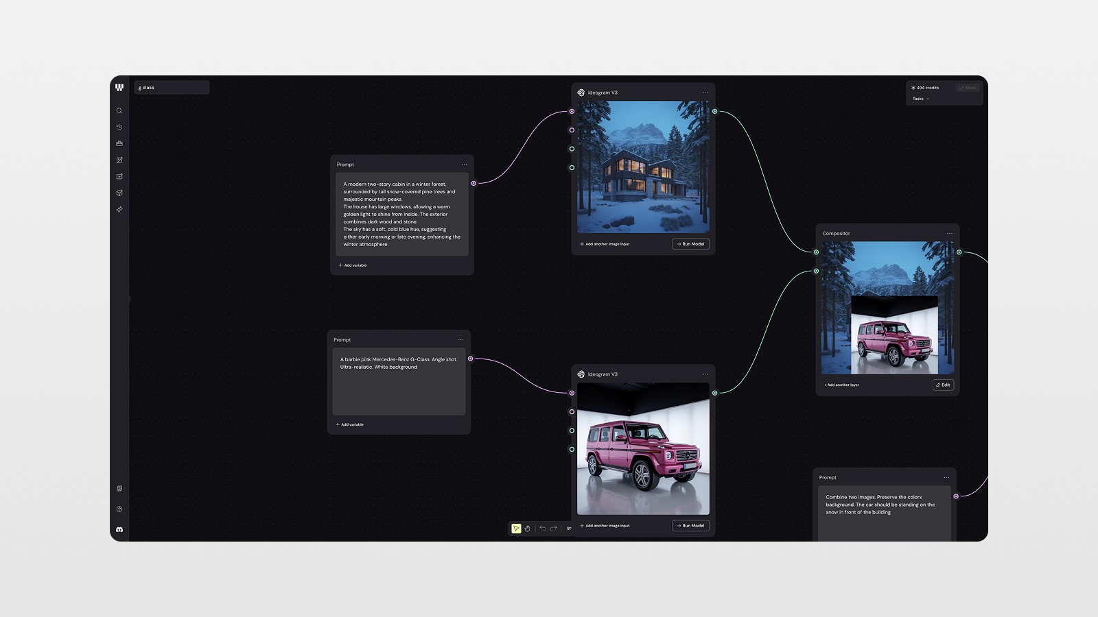Screen dimensions: 1098x617
Task: Open the gallery icon near the sidebar bottom
Action: coord(119,489)
